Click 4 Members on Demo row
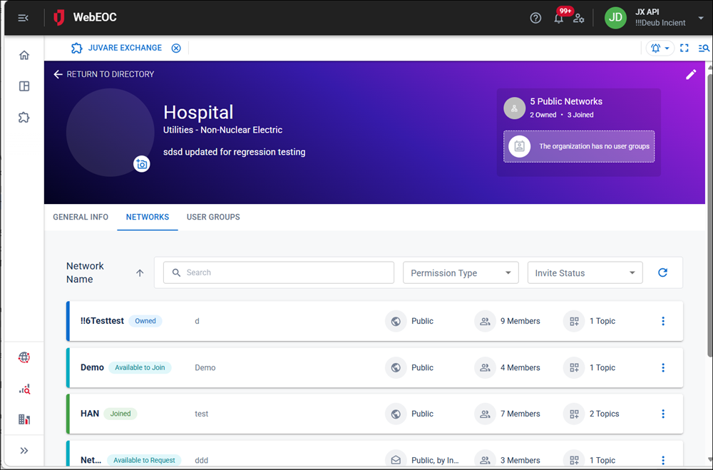Screen dimensions: 713x470 (520, 367)
